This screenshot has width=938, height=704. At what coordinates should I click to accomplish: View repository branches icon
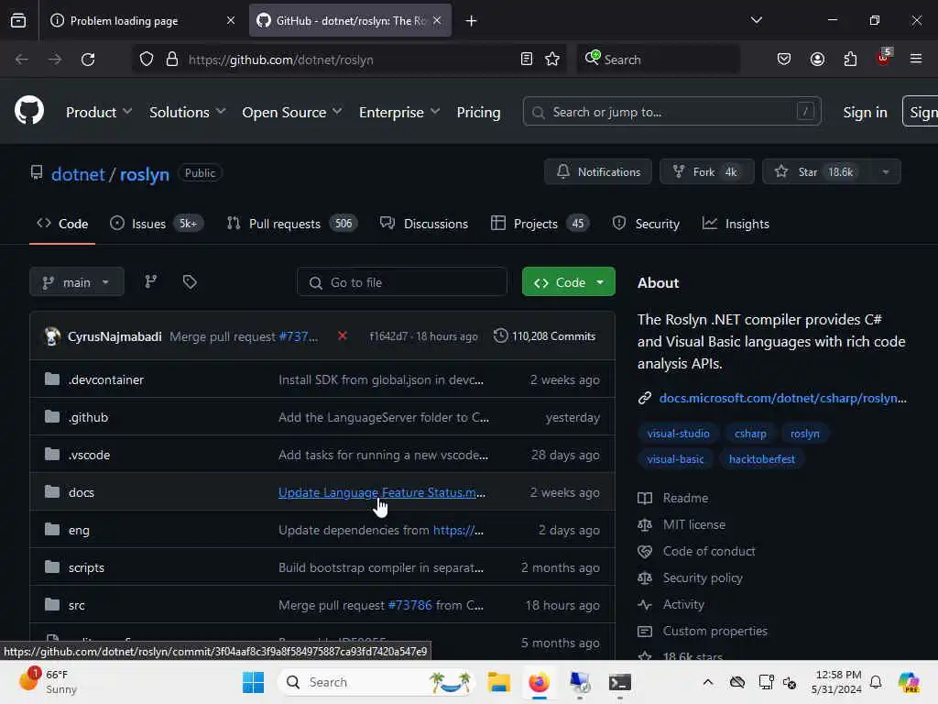click(x=151, y=282)
